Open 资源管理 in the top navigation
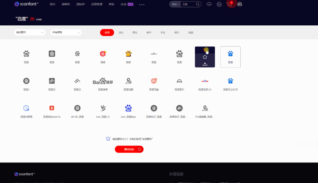This screenshot has width=318, height=183. [x=97, y=4]
